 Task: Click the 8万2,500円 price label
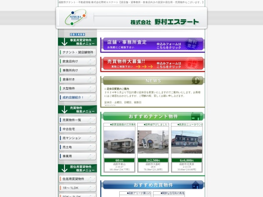pos(153,160)
